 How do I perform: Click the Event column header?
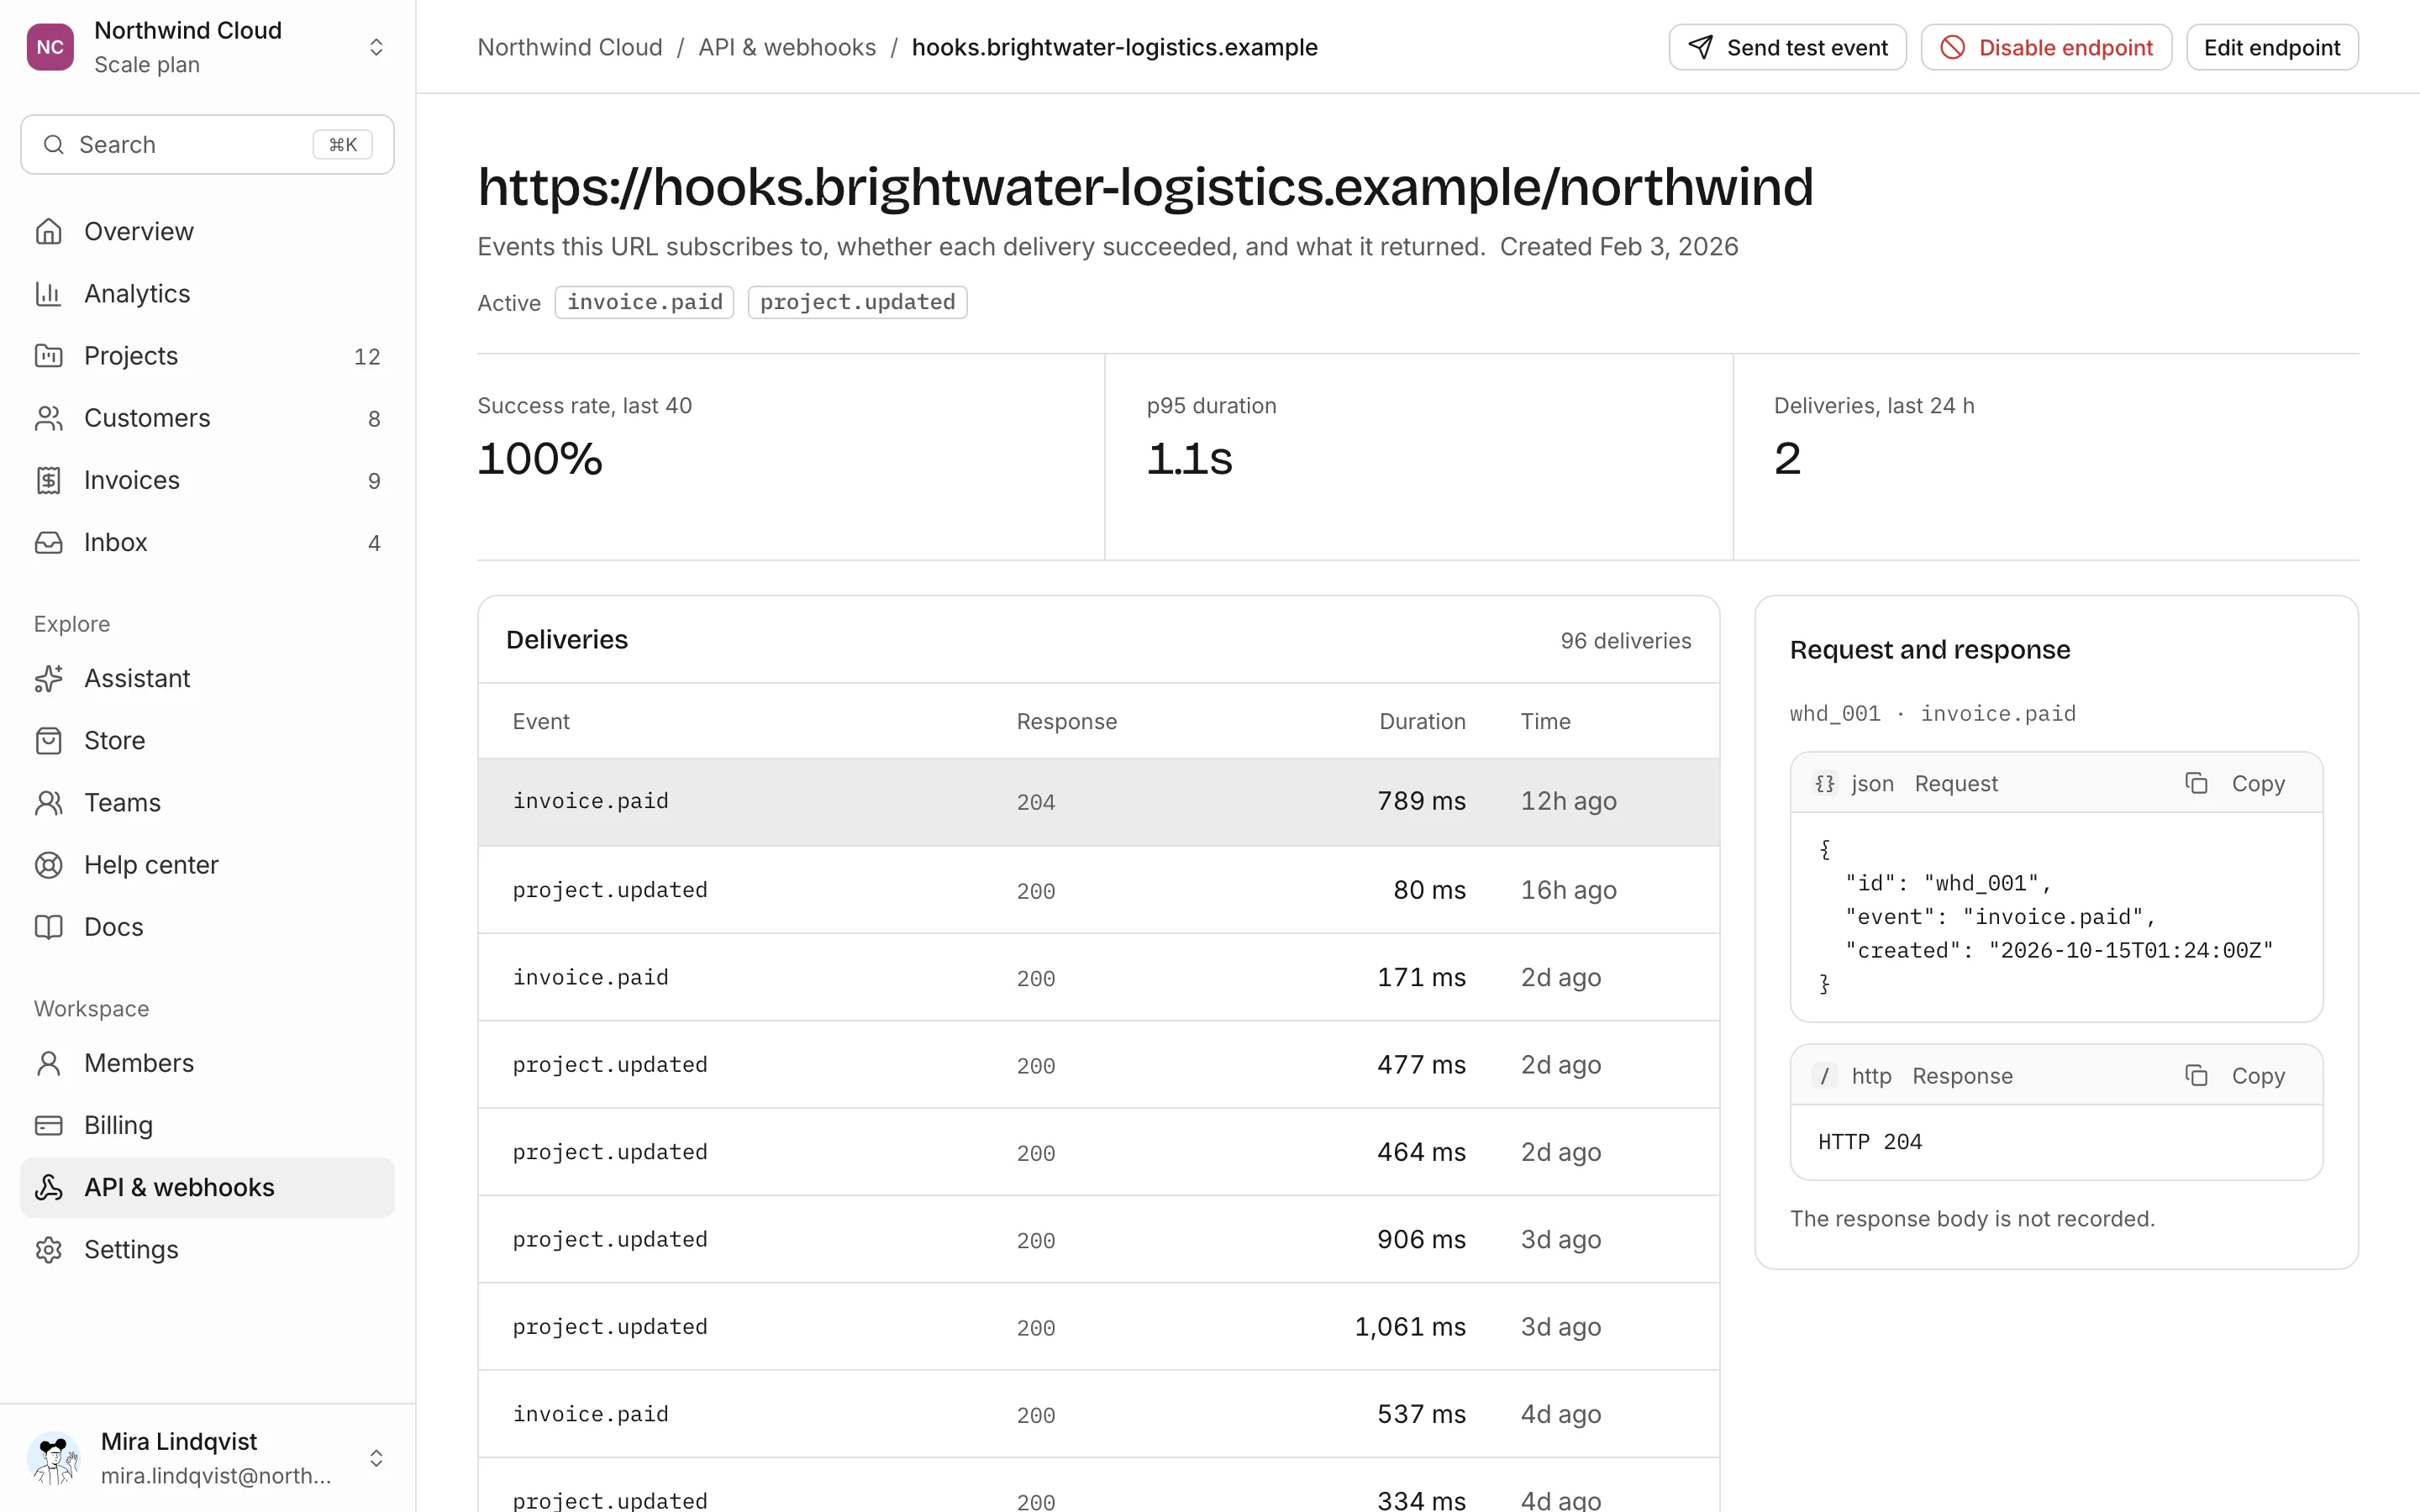[541, 721]
